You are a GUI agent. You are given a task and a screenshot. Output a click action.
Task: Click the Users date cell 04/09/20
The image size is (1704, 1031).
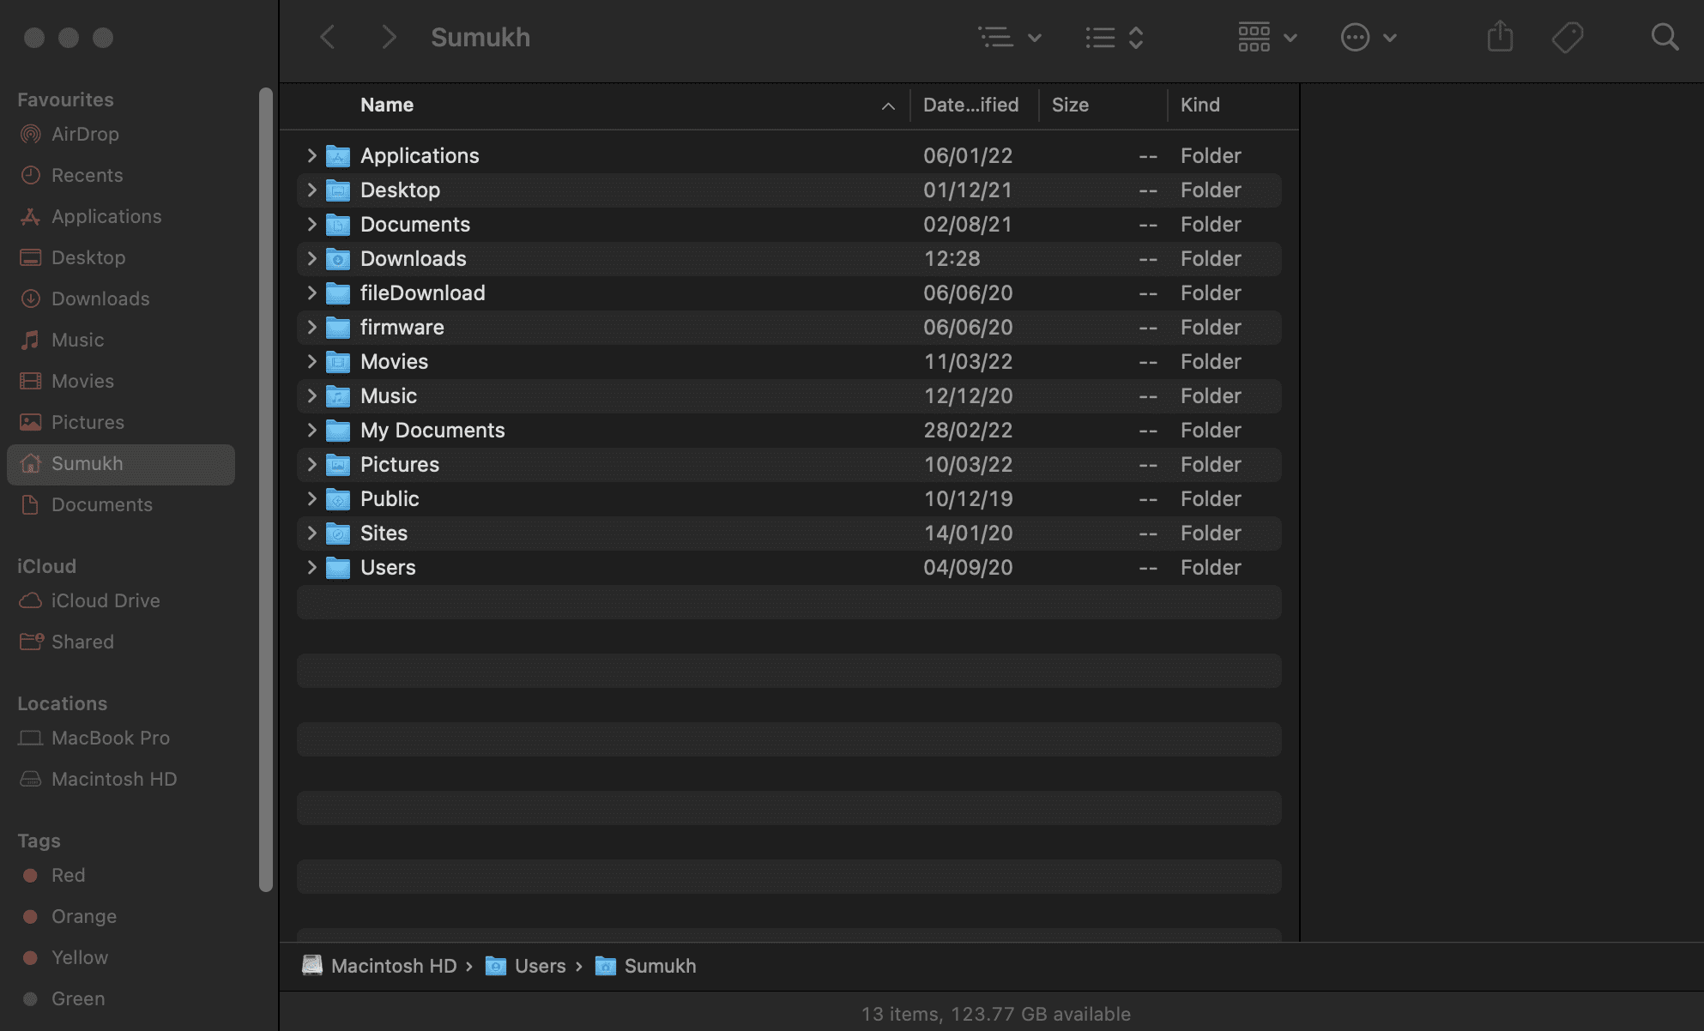click(x=968, y=567)
